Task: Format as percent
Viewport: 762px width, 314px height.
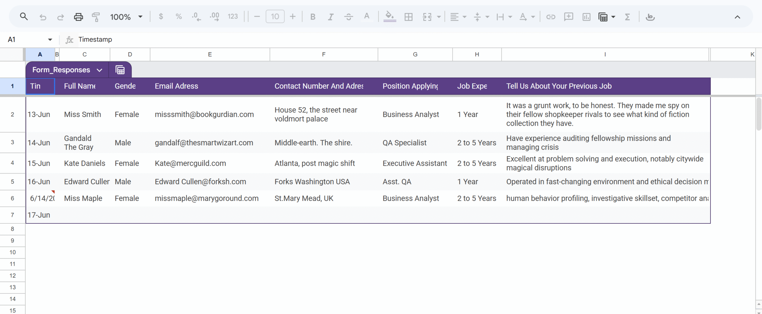Action: tap(179, 17)
